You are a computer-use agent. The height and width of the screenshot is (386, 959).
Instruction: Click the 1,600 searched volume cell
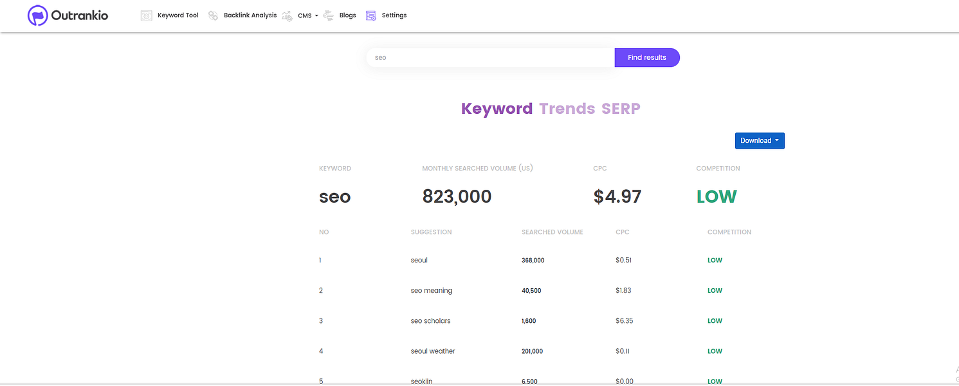[529, 321]
